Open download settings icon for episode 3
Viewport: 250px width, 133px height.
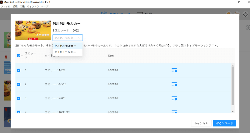(174, 98)
